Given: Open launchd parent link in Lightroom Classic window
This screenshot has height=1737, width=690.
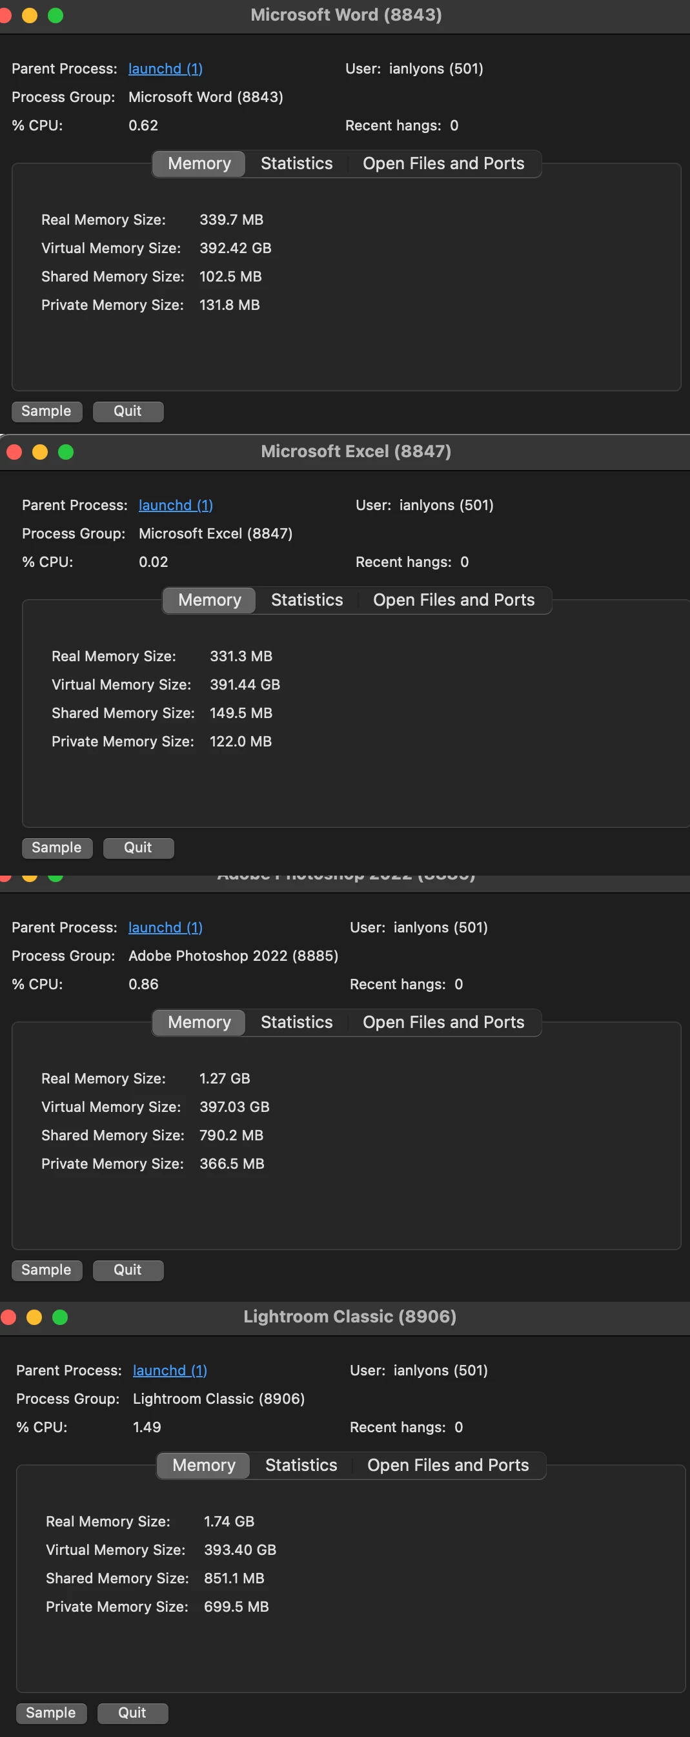Looking at the screenshot, I should coord(170,1370).
